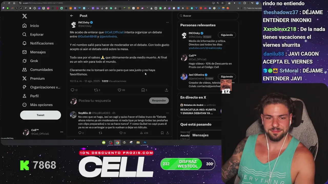
Task: Click the Más opciones circle icon
Action: point(25,105)
